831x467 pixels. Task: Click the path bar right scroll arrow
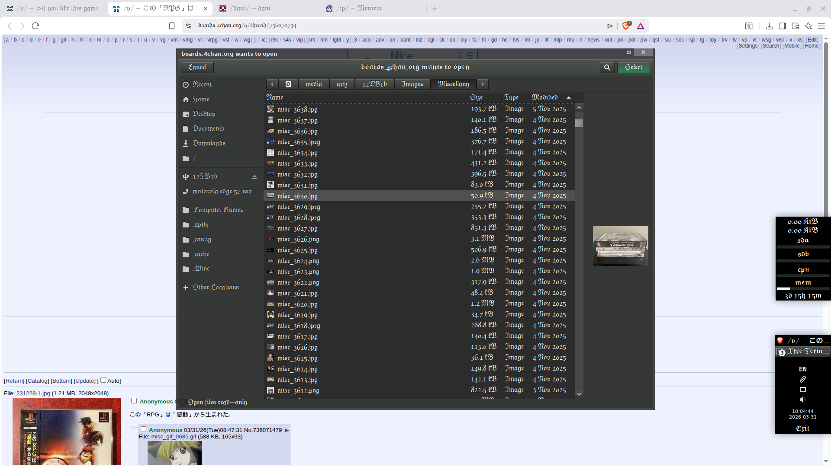483,84
